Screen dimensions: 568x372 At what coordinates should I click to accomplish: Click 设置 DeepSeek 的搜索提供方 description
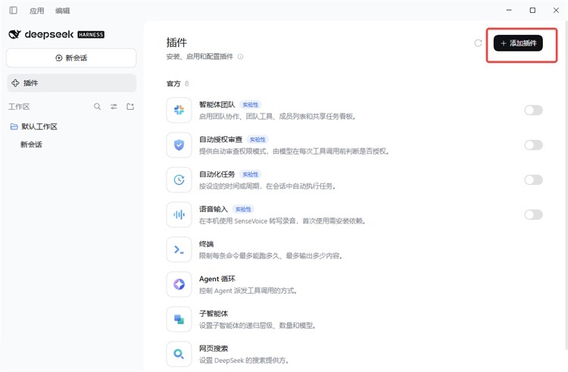(244, 361)
